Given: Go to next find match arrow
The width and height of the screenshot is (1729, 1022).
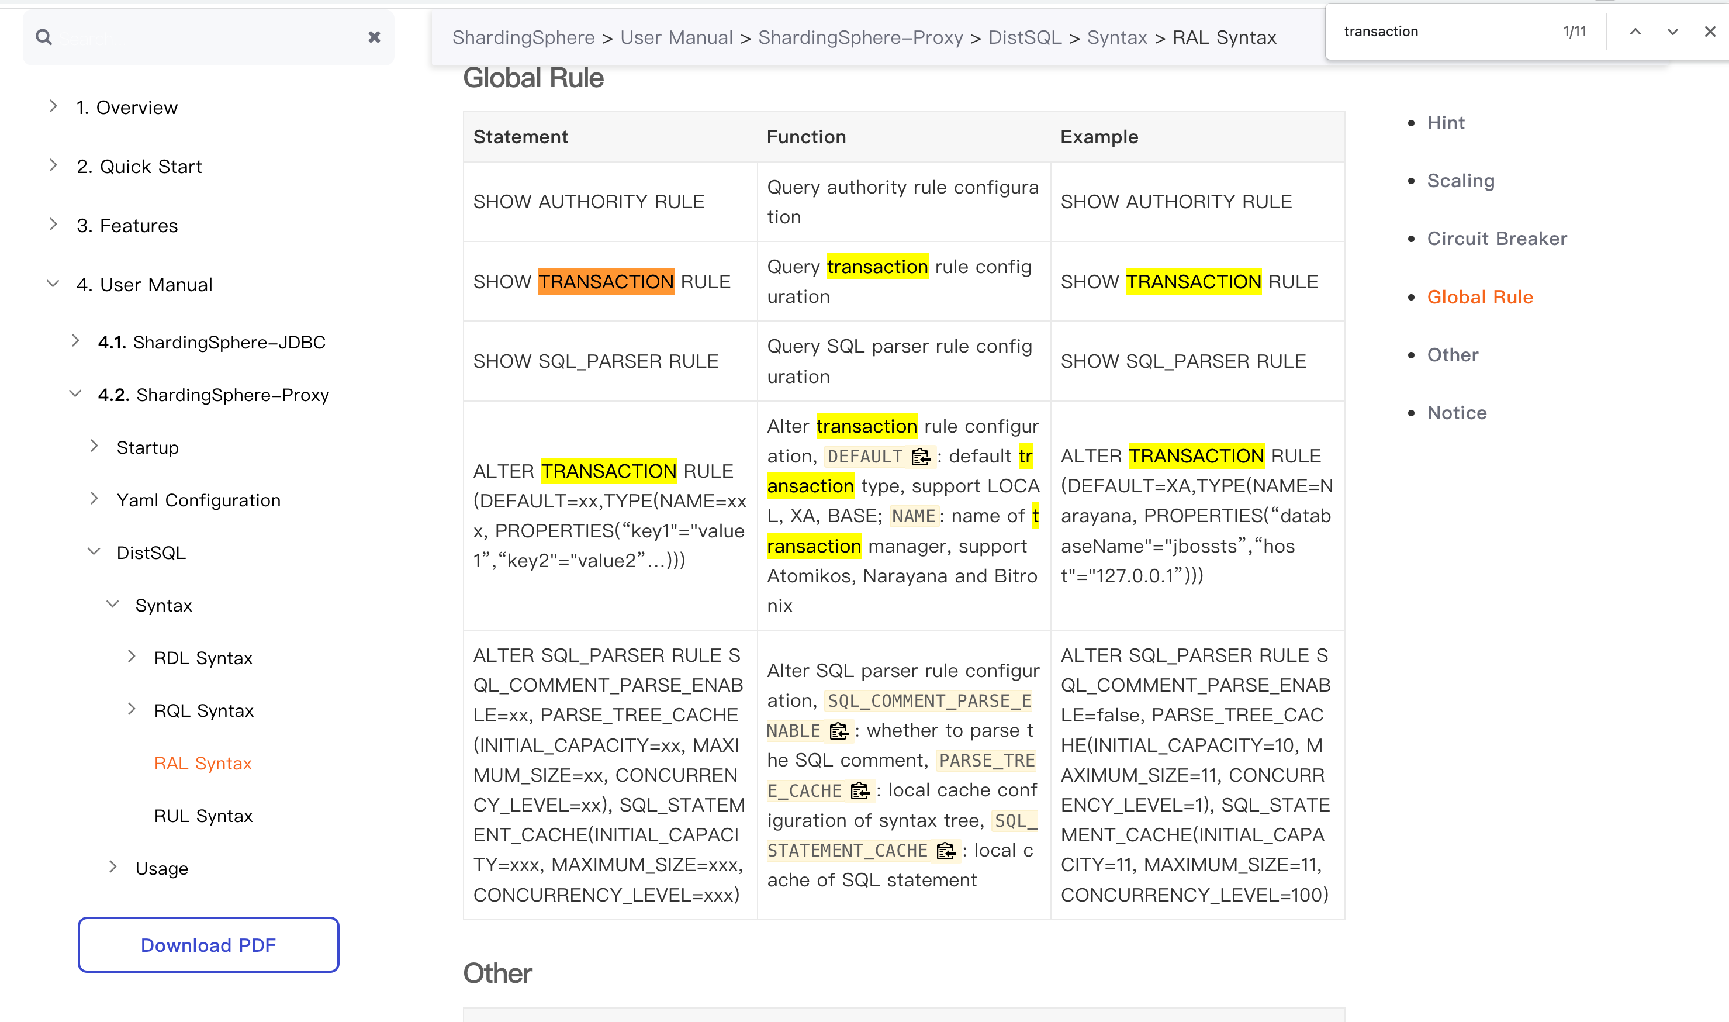Looking at the screenshot, I should pyautogui.click(x=1672, y=32).
